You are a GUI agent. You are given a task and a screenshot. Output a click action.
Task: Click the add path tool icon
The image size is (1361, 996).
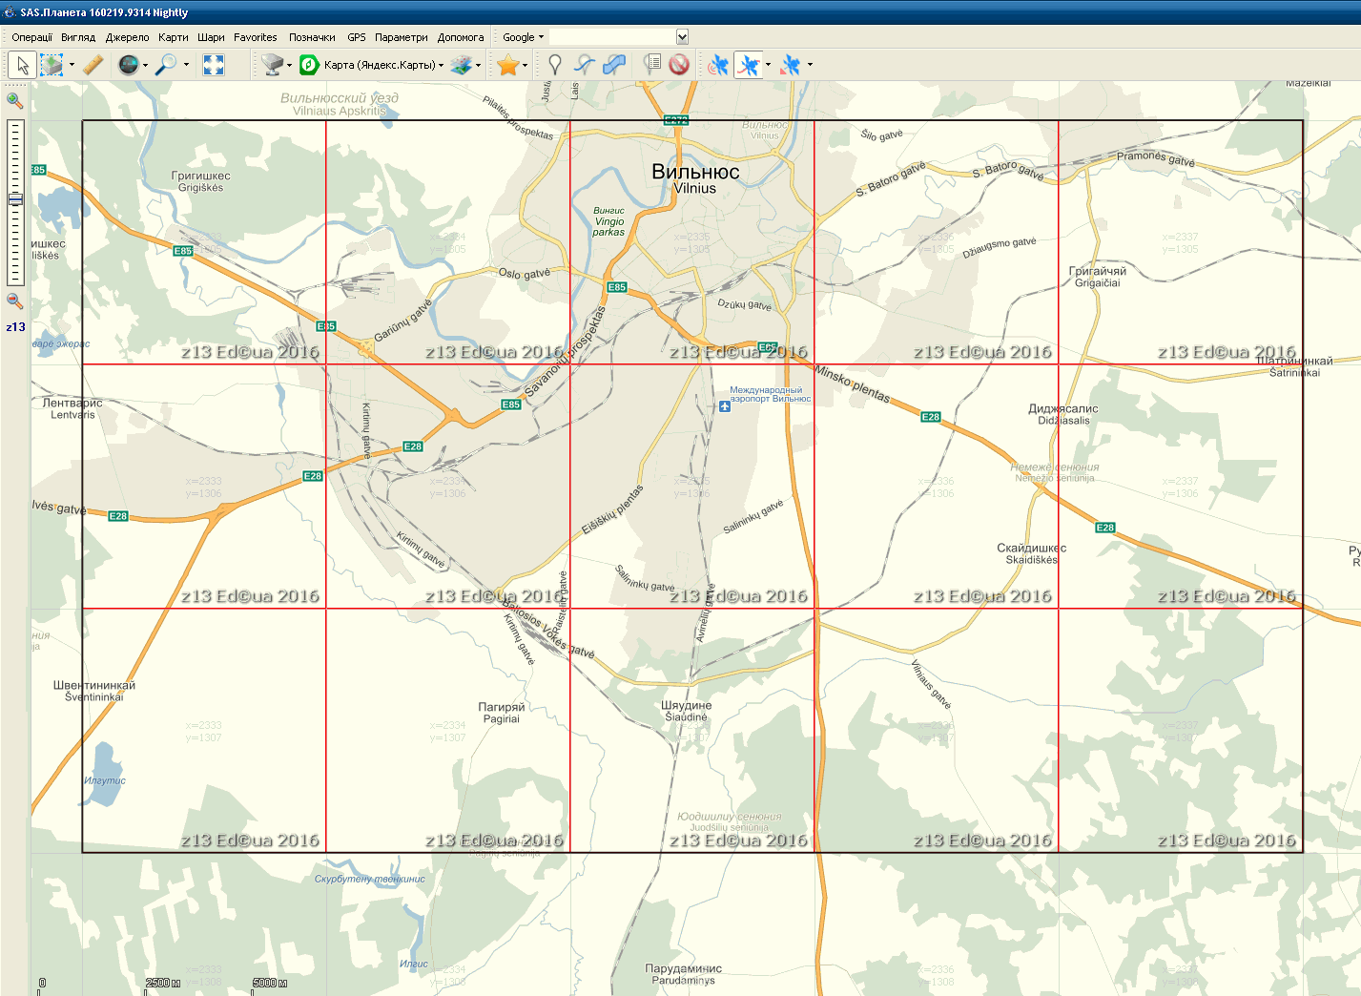[585, 65]
